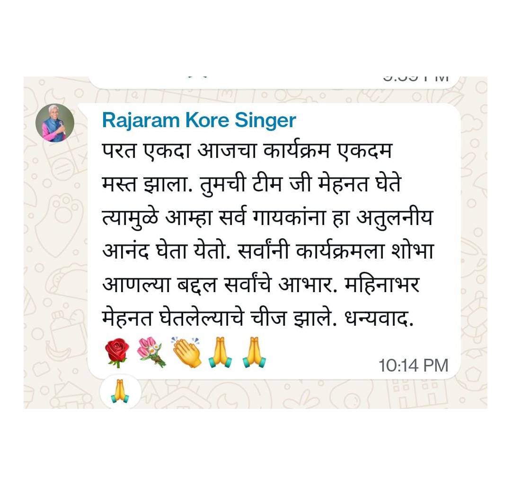511x485 pixels.
Task: Click the word धन्यवाद ending the message
Action: (x=379, y=318)
